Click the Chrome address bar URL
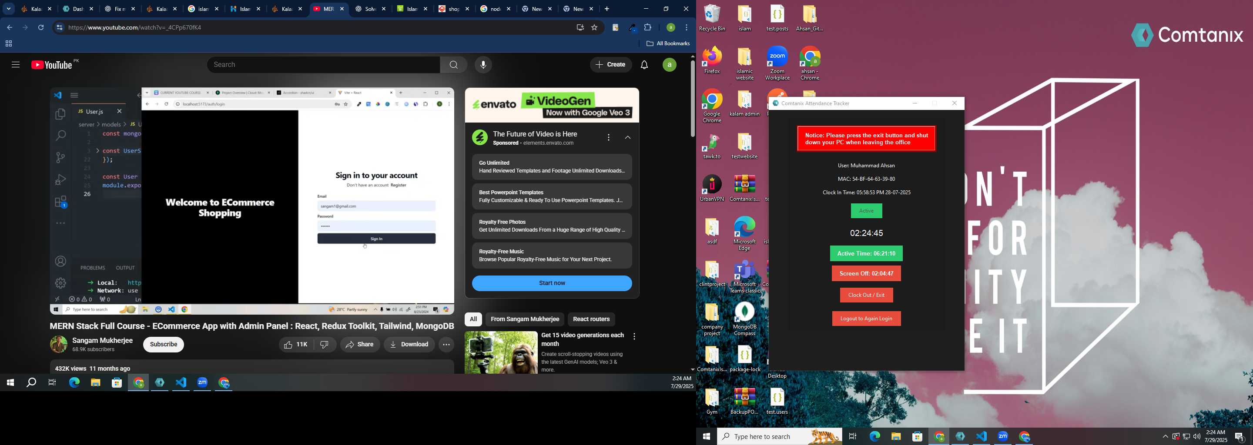The image size is (1253, 445). 135,28
